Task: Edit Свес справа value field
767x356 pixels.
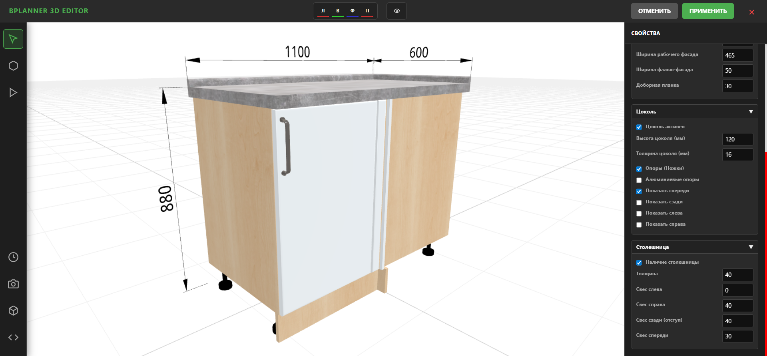Action: tap(737, 305)
